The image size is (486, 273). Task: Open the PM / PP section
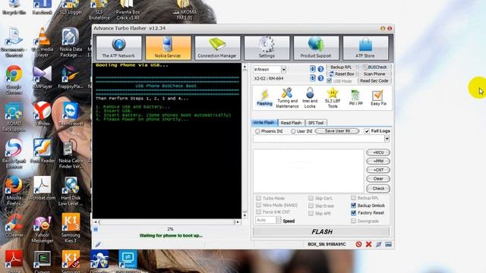pyautogui.click(x=355, y=98)
